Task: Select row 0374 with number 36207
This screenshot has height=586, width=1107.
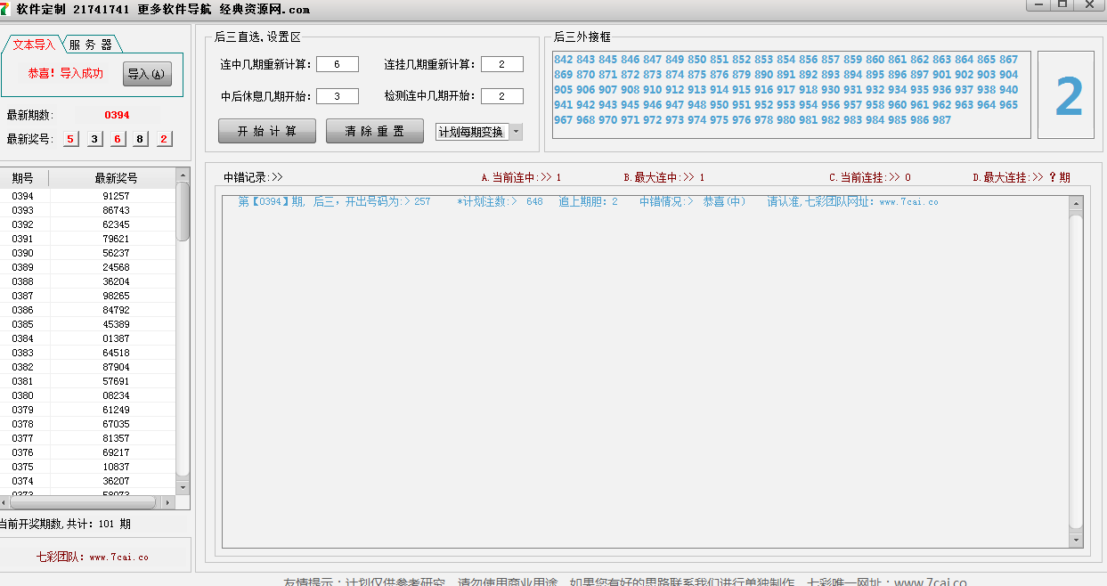Action: tap(87, 481)
